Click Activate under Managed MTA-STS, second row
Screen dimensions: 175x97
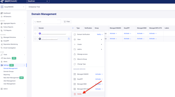pyautogui.click(x=153, y=39)
